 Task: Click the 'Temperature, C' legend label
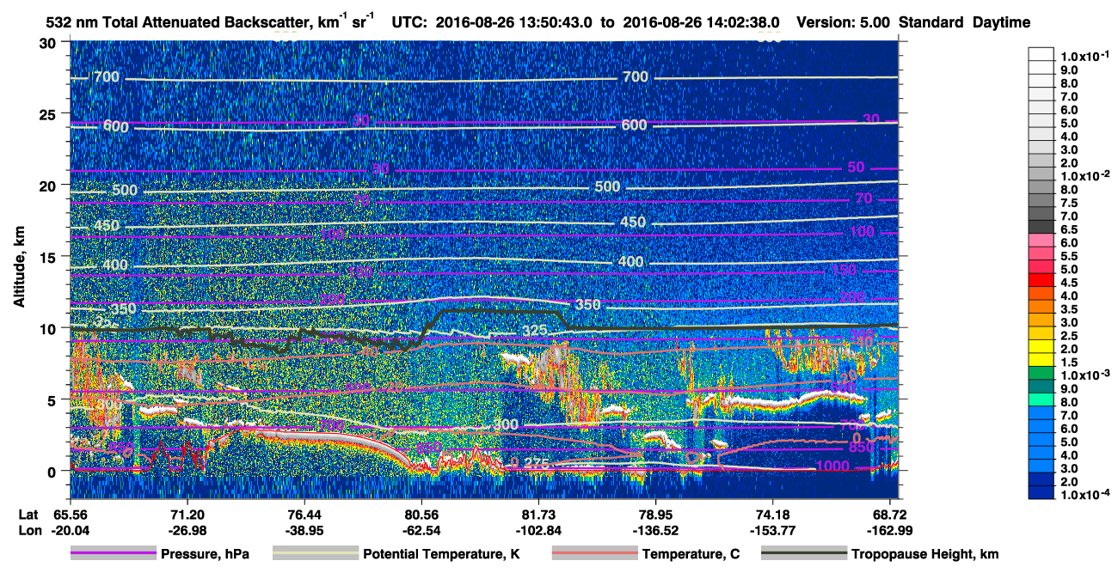pos(691,554)
